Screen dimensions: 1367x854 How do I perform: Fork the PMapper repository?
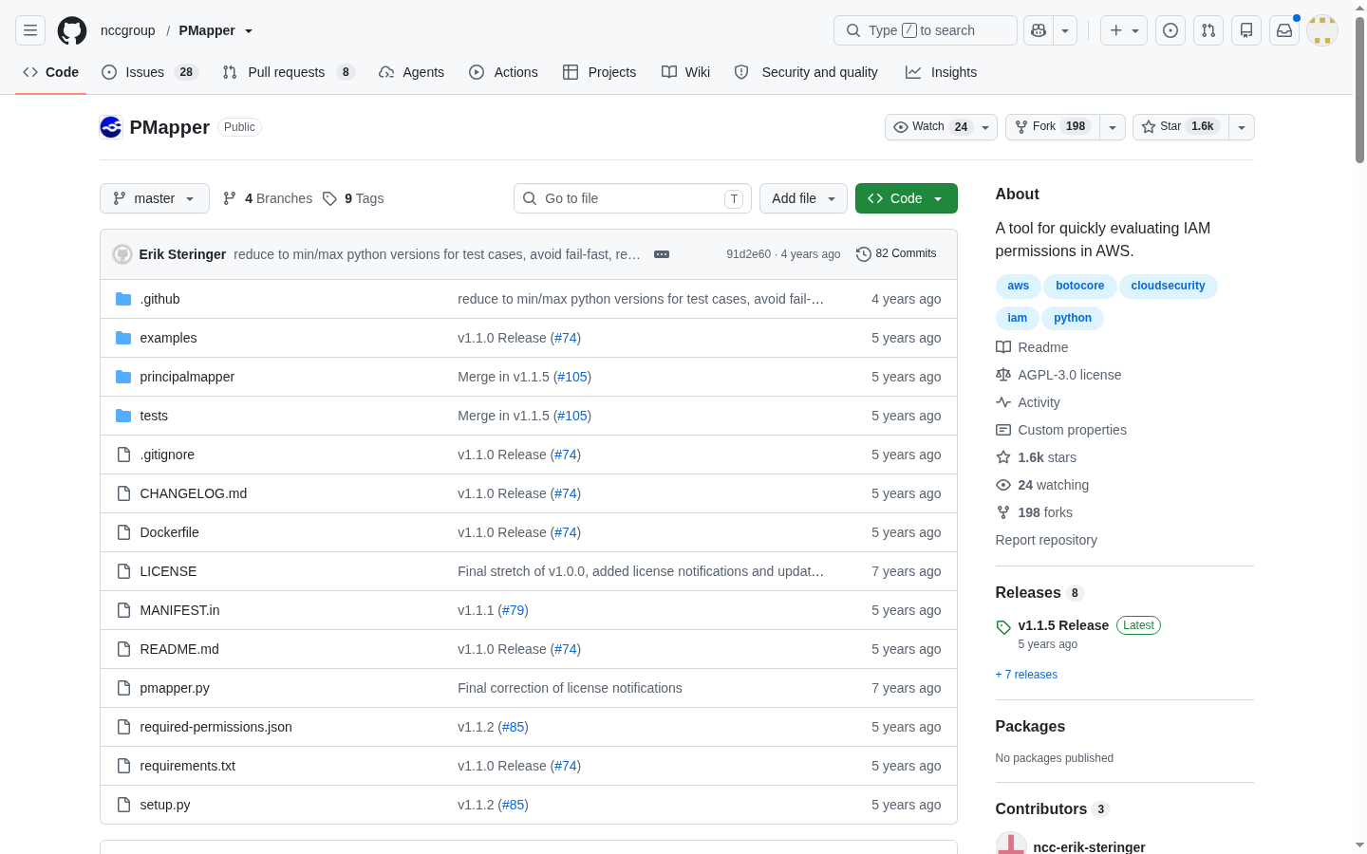[1053, 127]
